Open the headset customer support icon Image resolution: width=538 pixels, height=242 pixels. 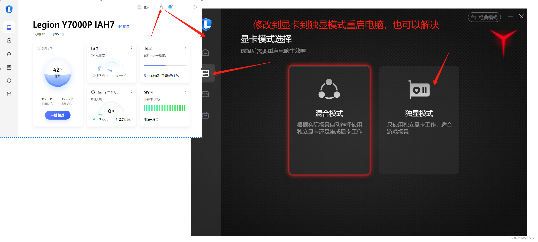click(x=9, y=81)
